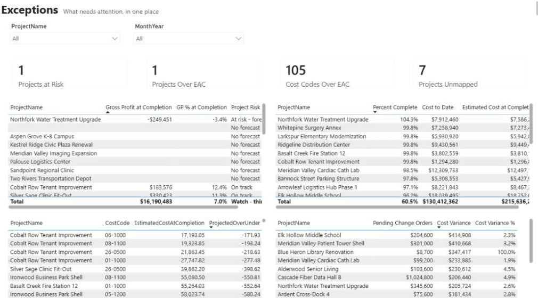This screenshot has height=298, width=538.
Task: Sort by Percent Complete column header
Action: click(395, 107)
